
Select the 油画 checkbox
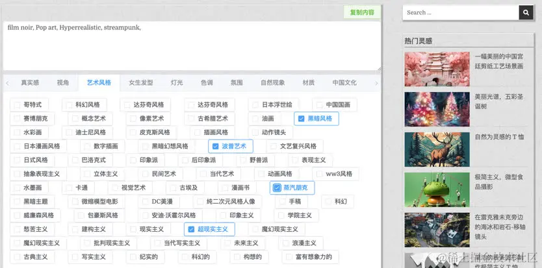[x=255, y=119]
